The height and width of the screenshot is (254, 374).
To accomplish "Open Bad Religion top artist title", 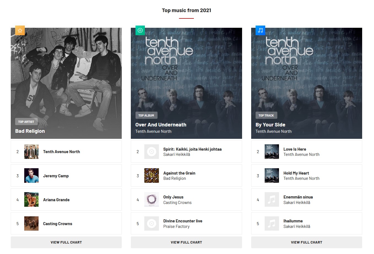I will pyautogui.click(x=30, y=131).
